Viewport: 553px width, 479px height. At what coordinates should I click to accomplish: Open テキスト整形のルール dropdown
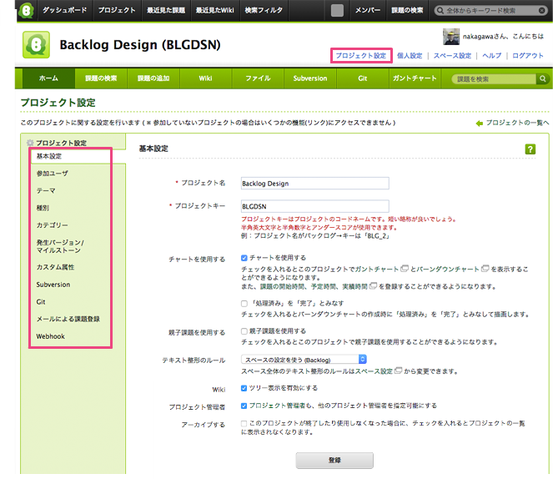pyautogui.click(x=304, y=360)
